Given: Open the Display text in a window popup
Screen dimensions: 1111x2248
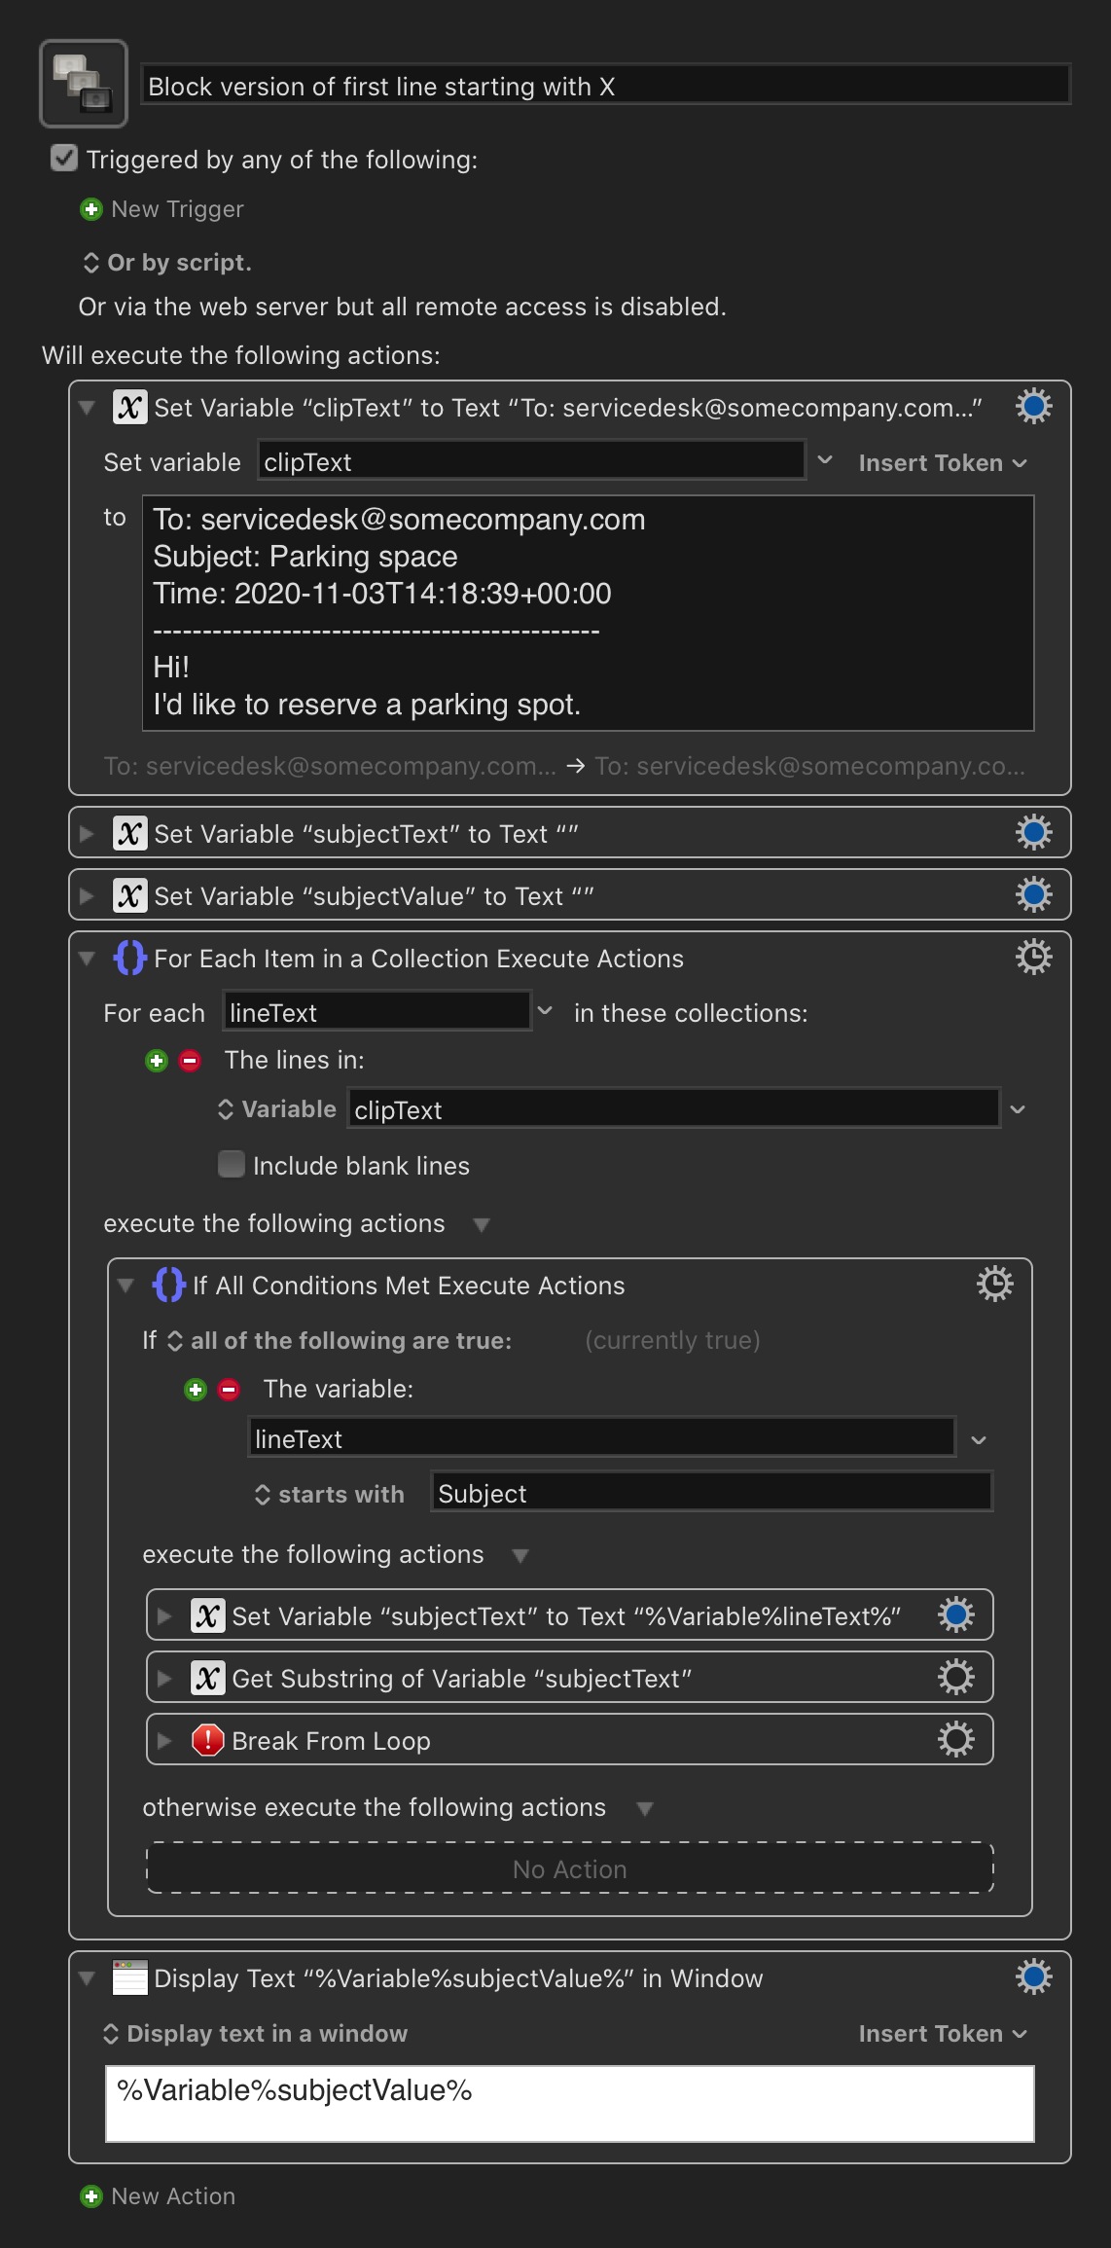Looking at the screenshot, I should pyautogui.click(x=255, y=2034).
